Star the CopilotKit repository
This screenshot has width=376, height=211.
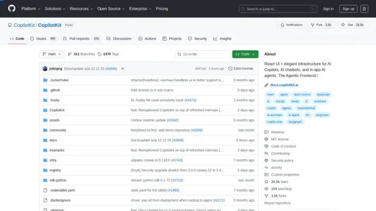click(x=353, y=25)
